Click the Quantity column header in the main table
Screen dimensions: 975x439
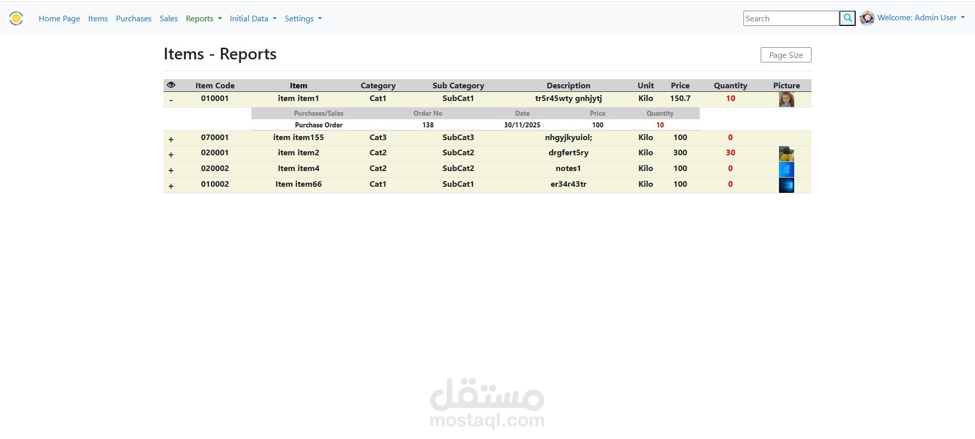(730, 85)
